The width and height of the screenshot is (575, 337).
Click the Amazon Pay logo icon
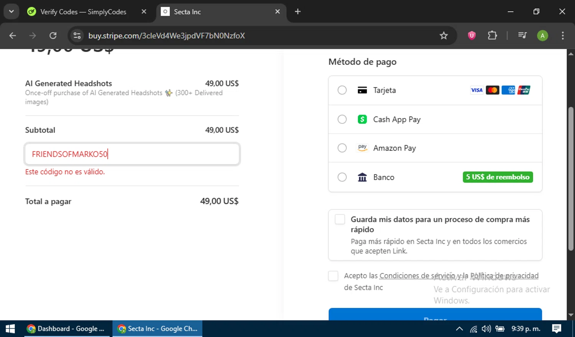coord(362,148)
